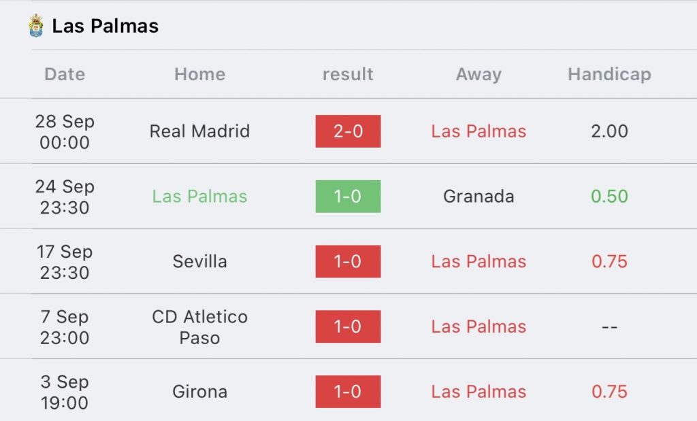Select the Date column header
This screenshot has height=421, width=697.
65,74
